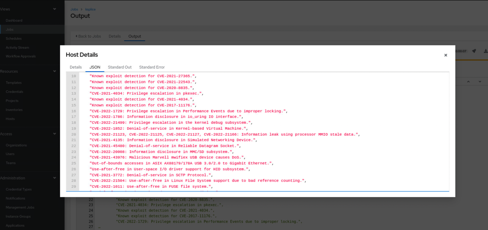
Task: Click the Reliable Datagram Socket line
Action: coord(165,146)
